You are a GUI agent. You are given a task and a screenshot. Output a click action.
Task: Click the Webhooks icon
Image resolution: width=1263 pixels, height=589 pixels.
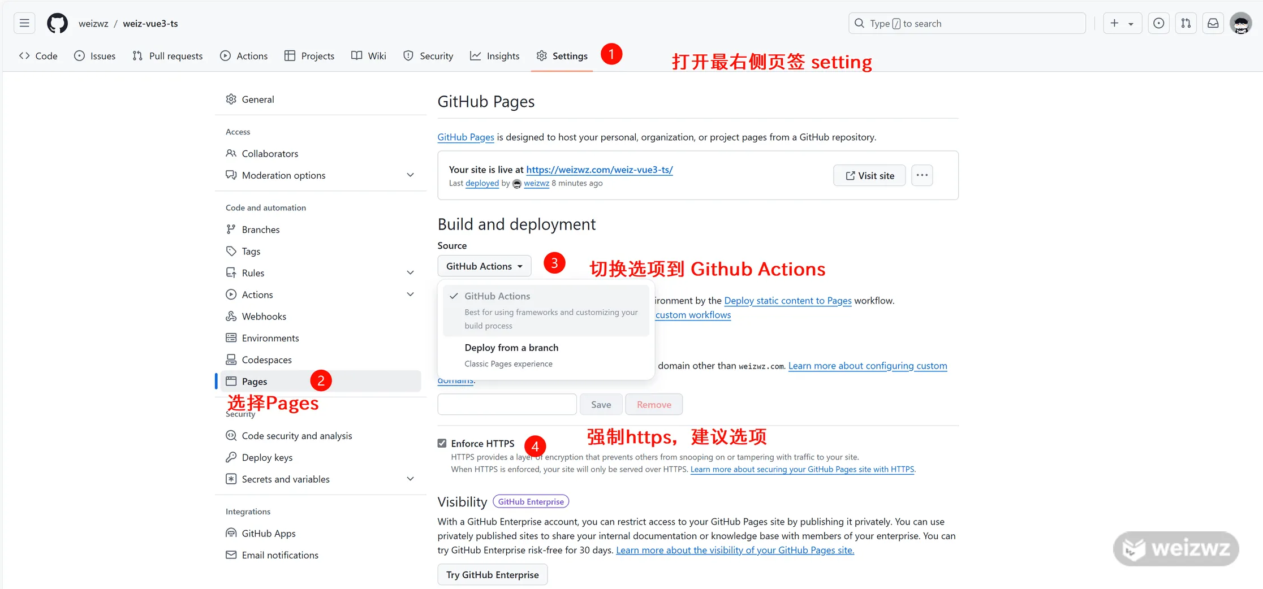click(231, 316)
